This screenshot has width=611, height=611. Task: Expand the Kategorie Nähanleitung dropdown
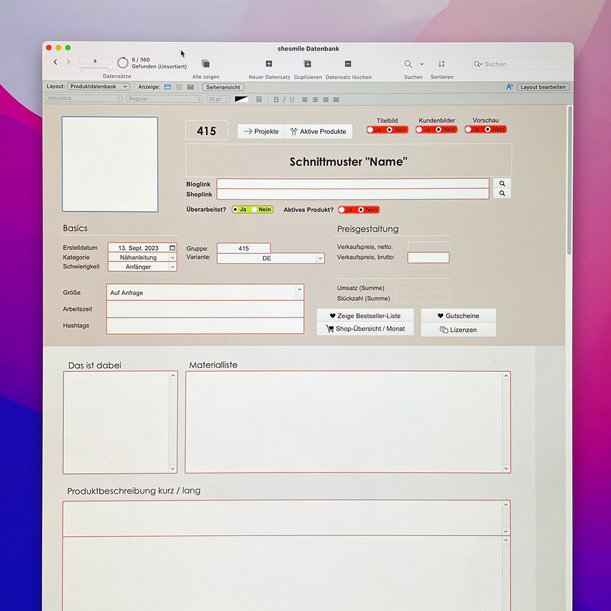(x=172, y=257)
